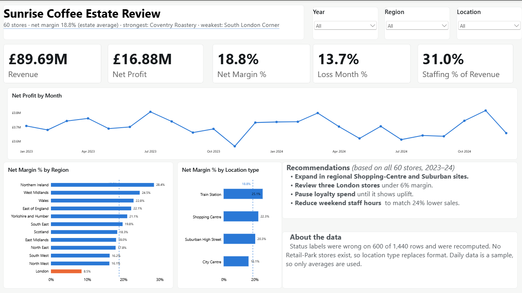Click the "Net Profit by Month" chart title
Viewport: 522px width, 293px height.
pos(37,96)
